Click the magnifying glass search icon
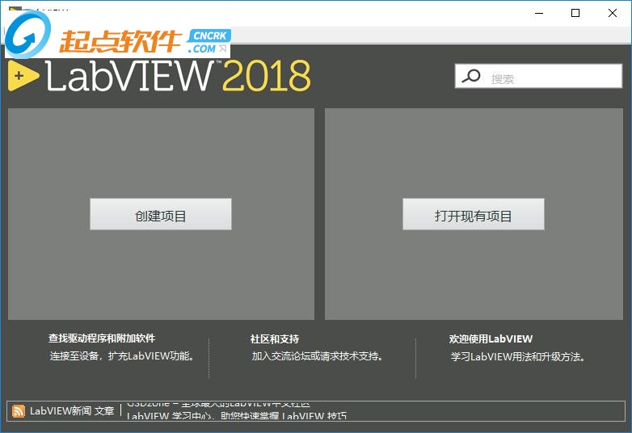This screenshot has height=433, width=632. click(x=471, y=76)
